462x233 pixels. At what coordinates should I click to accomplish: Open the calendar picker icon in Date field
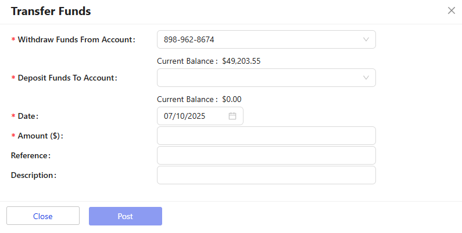(232, 116)
